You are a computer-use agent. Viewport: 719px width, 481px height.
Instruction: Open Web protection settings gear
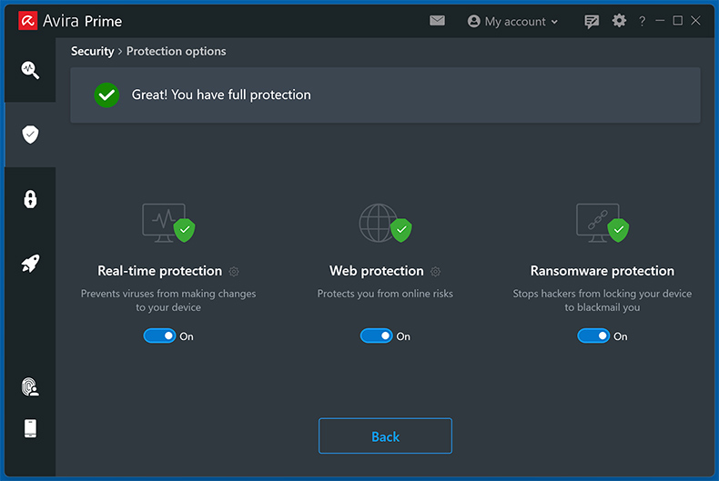(x=435, y=272)
